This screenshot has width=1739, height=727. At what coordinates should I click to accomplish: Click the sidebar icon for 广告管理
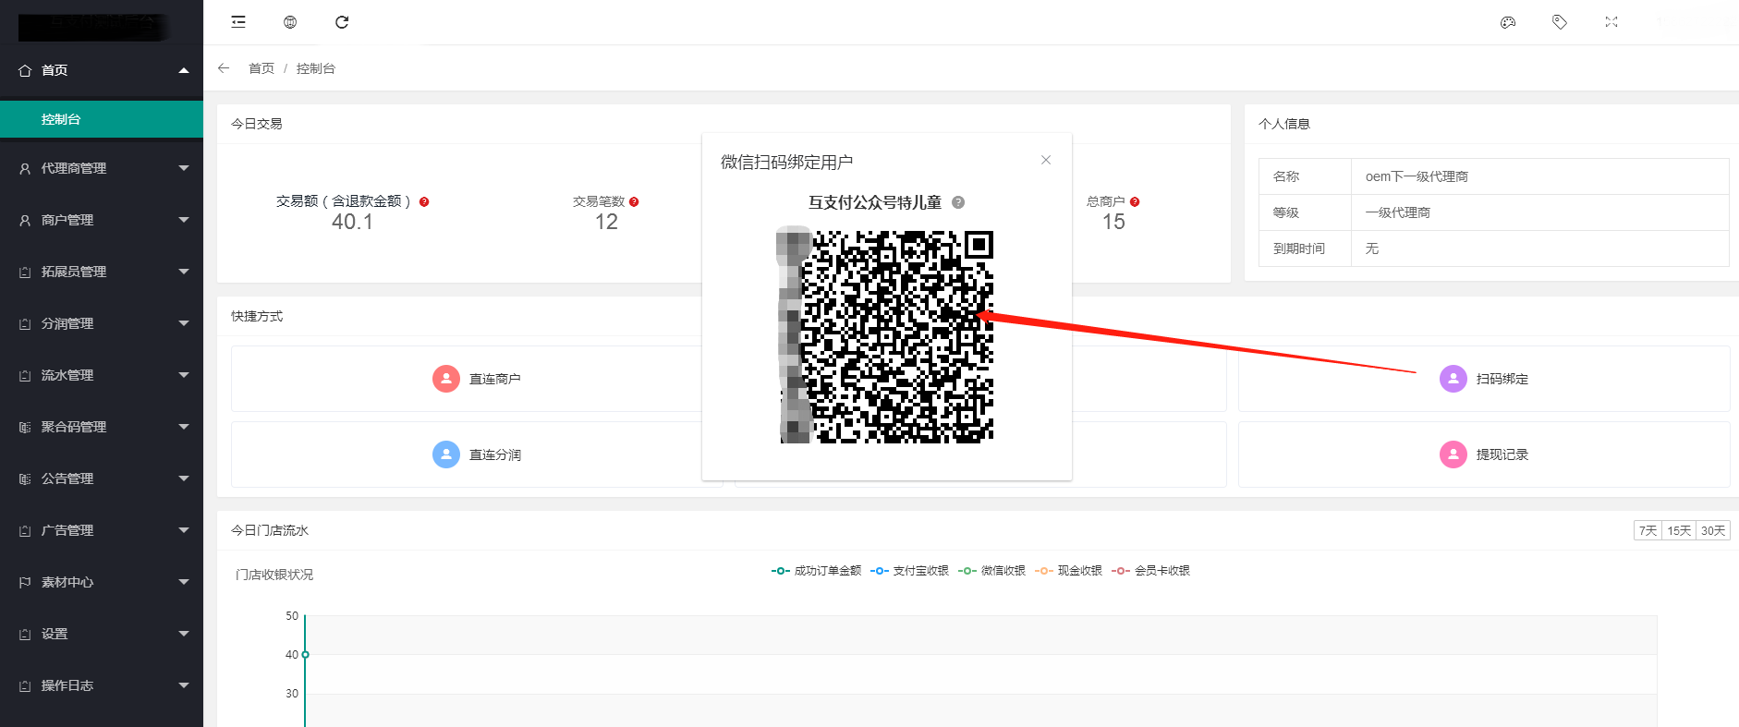(x=25, y=530)
